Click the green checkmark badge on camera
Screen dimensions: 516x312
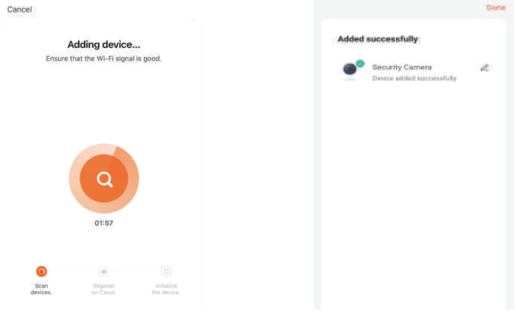[360, 63]
